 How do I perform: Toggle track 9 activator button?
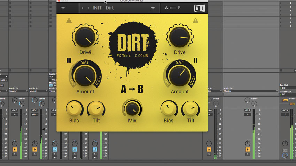coord(34,149)
